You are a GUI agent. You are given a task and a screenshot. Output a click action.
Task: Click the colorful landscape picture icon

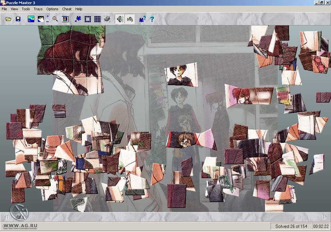point(31,19)
